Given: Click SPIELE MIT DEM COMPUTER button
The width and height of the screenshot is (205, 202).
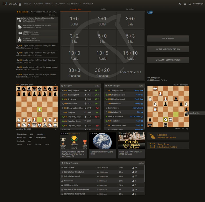Looking at the screenshot, I should [168, 60].
